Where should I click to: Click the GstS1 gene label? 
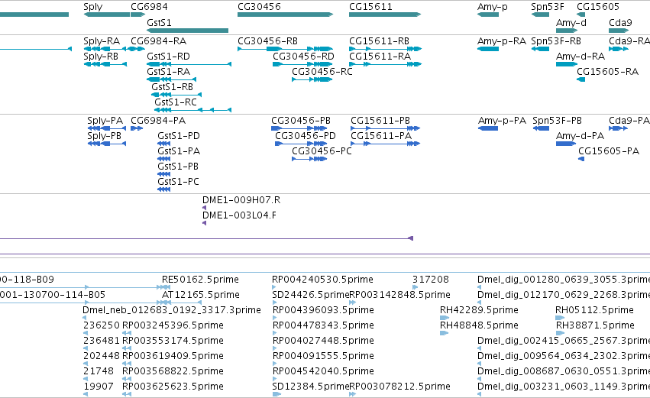[x=159, y=22]
